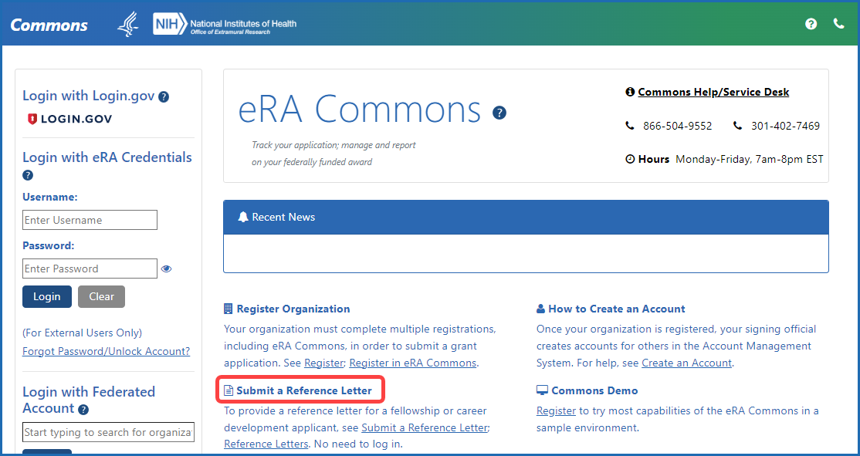Click Register link under Commons Demo
This screenshot has height=456, width=860.
point(556,410)
